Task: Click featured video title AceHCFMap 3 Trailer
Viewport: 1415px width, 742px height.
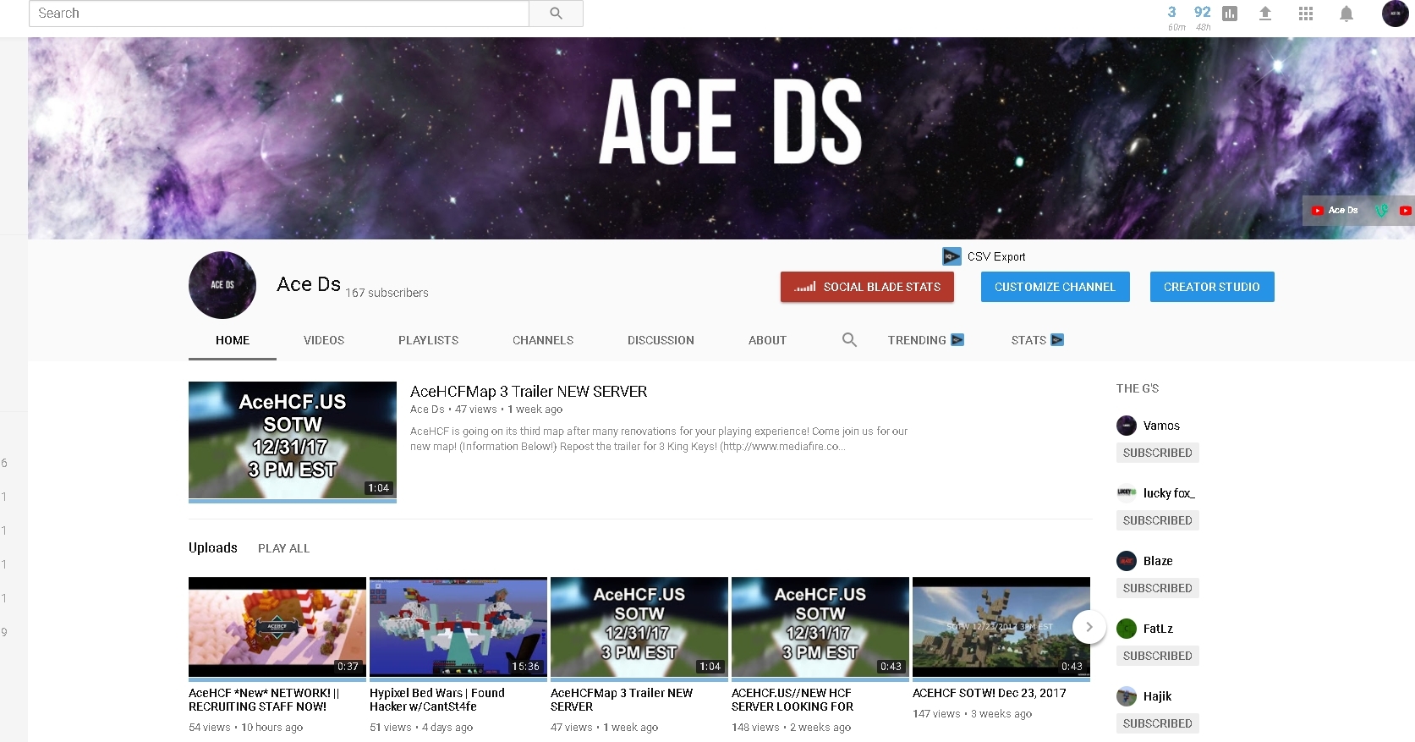Action: [x=529, y=392]
